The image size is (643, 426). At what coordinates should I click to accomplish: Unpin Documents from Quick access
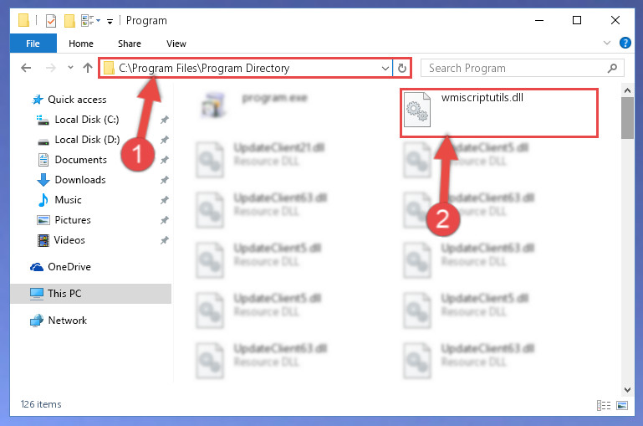click(x=165, y=160)
